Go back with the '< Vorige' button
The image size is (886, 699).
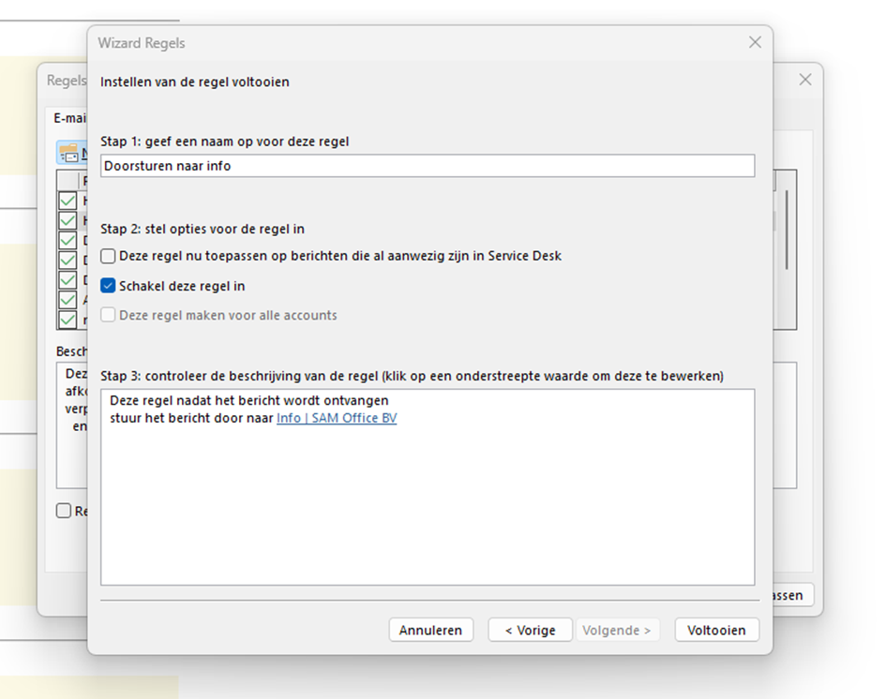[x=530, y=630]
